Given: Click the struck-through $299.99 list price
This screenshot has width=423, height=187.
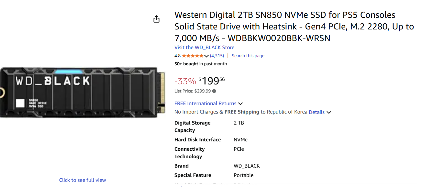Looking at the screenshot, I should 202,91.
